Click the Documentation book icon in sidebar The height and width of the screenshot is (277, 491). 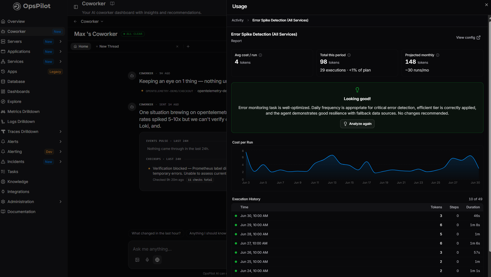pos(3,212)
